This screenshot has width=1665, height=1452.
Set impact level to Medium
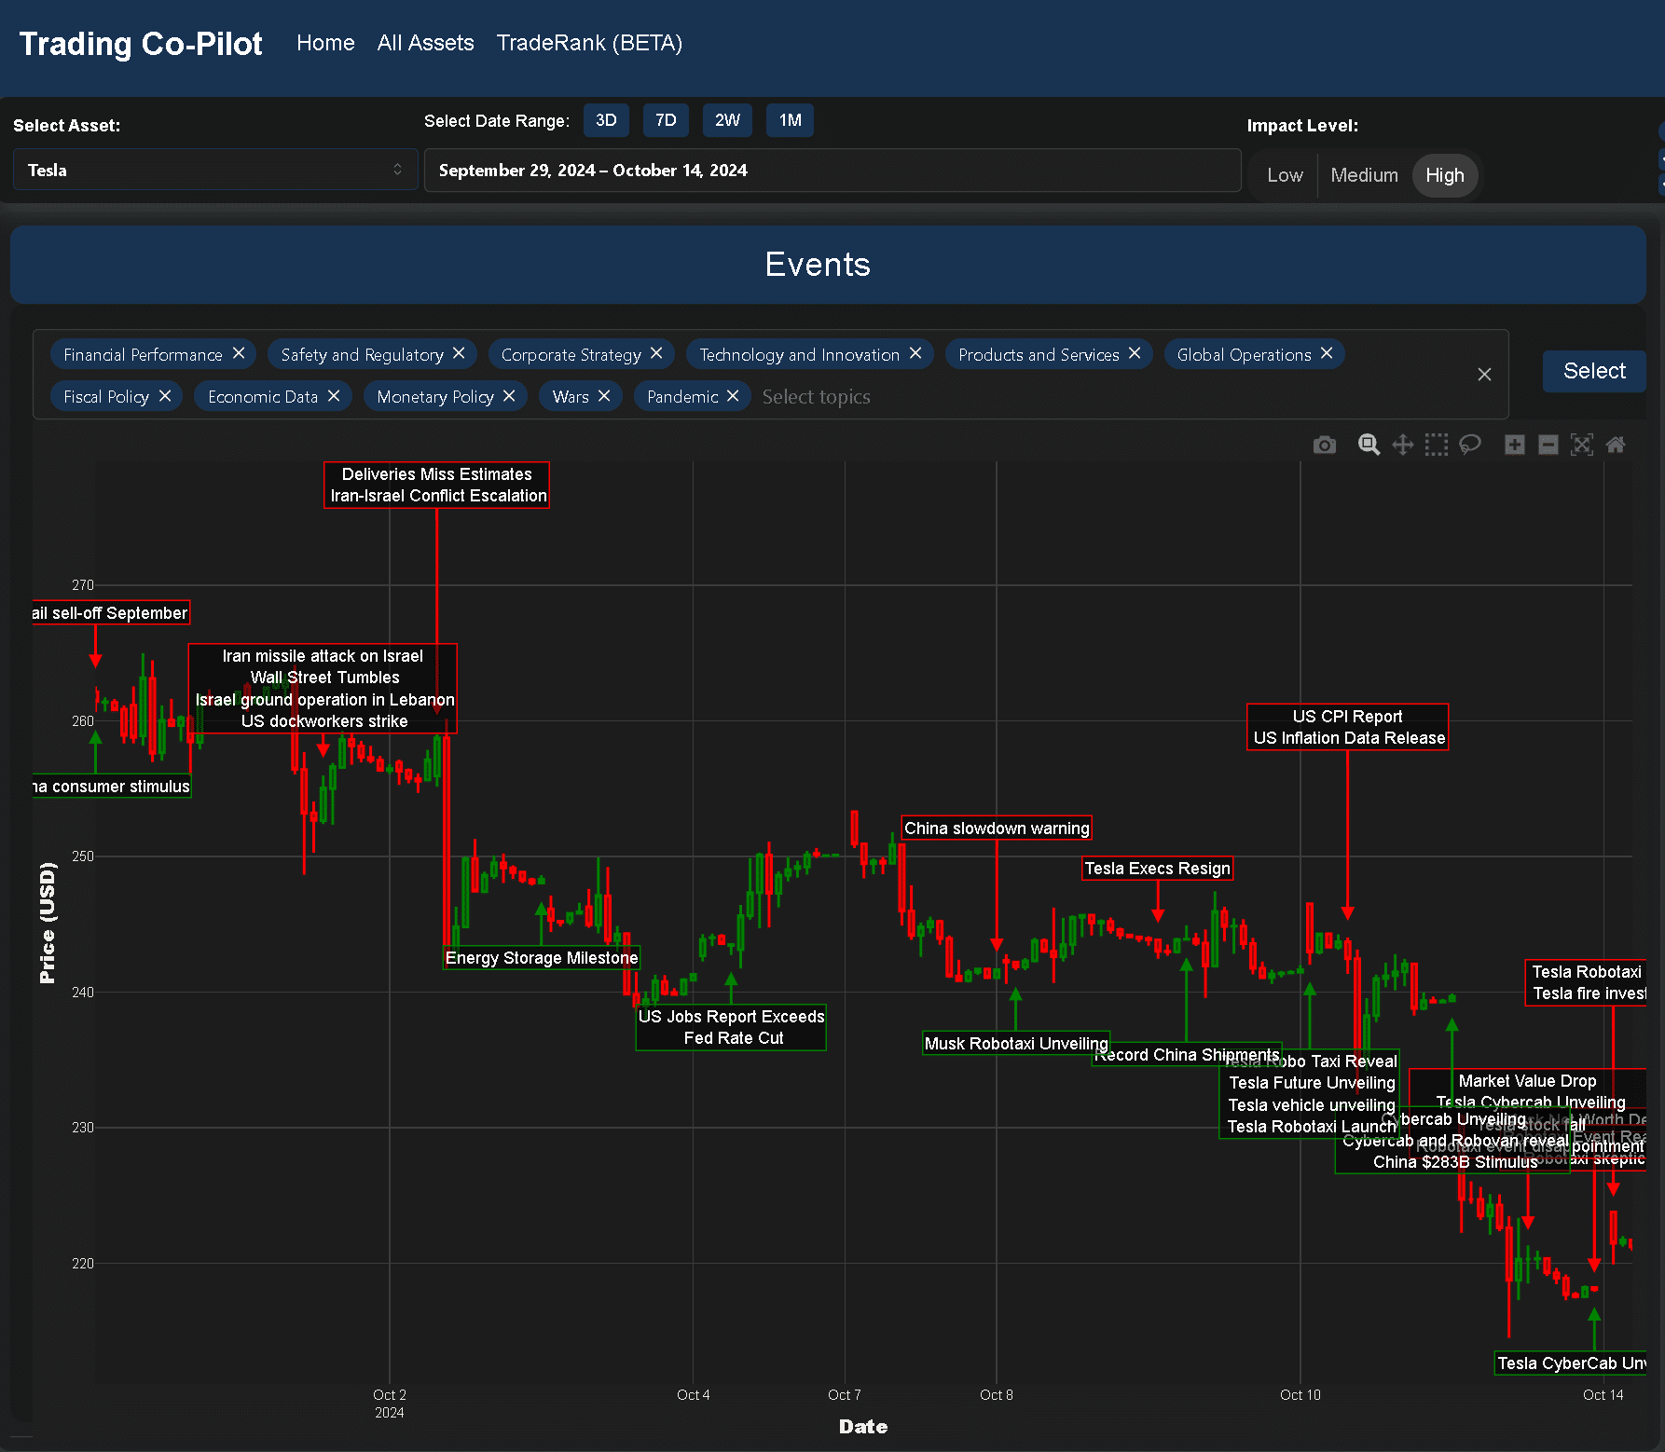coord(1364,175)
